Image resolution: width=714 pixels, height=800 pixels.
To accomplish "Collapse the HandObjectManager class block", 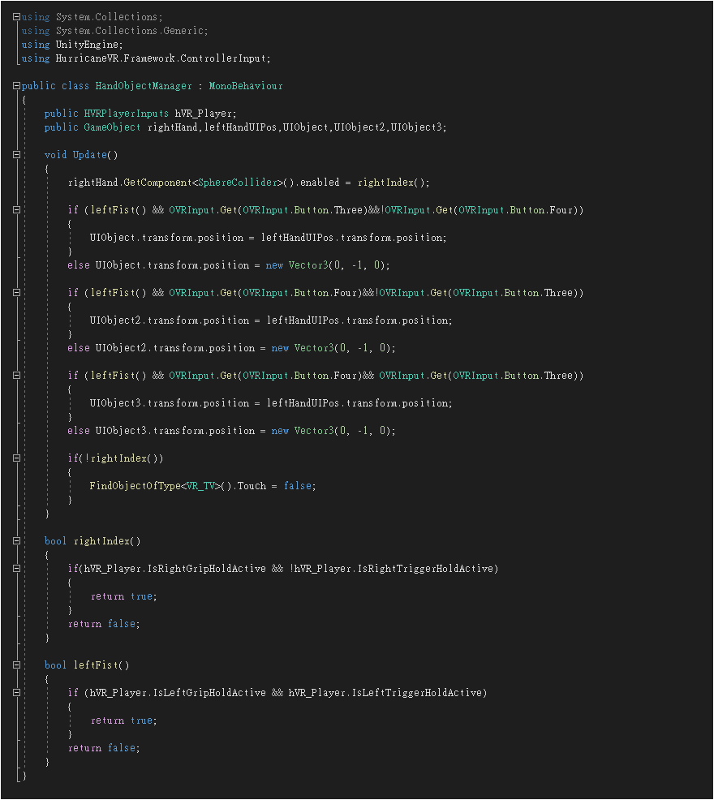I will pos(16,86).
